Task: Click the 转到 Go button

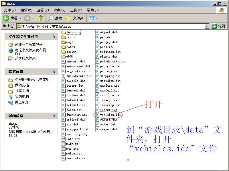Action: [x=218, y=26]
